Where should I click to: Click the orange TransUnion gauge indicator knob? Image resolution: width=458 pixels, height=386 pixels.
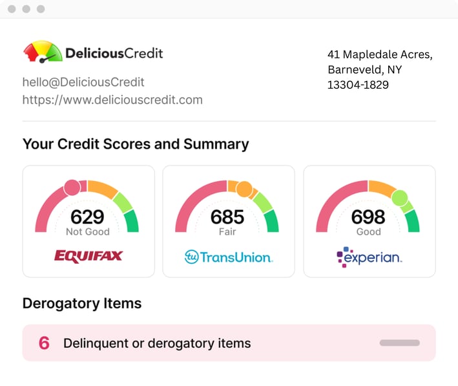(244, 189)
